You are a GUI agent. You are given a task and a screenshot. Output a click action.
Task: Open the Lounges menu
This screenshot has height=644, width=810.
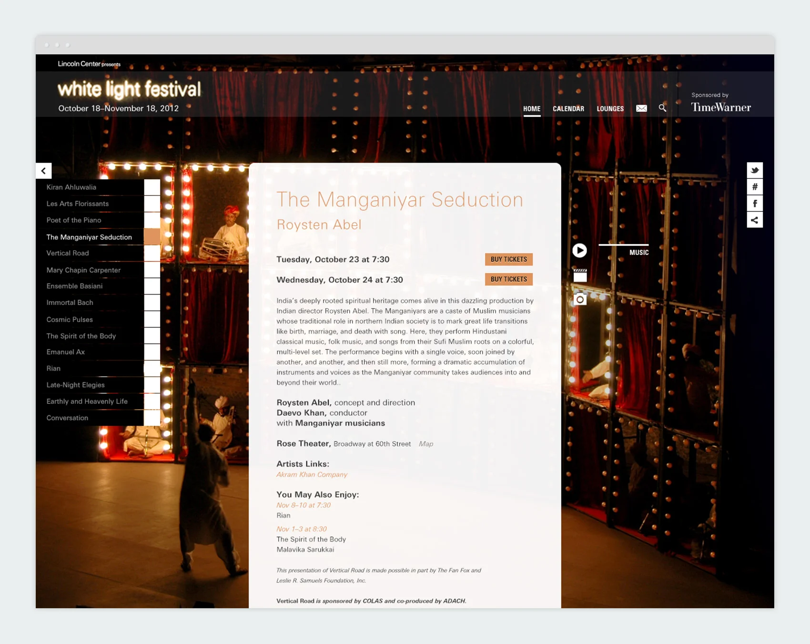click(x=610, y=109)
